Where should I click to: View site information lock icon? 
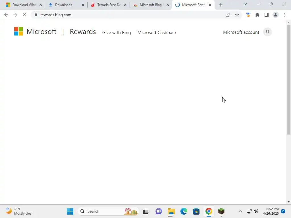pyautogui.click(x=36, y=15)
